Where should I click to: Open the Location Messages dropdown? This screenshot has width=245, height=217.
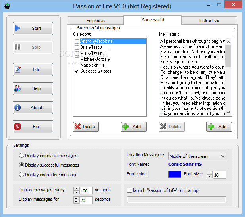pyautogui.click(x=197, y=156)
